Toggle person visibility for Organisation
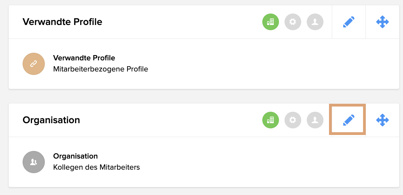Screen dimensions: 403x195 (x=315, y=120)
